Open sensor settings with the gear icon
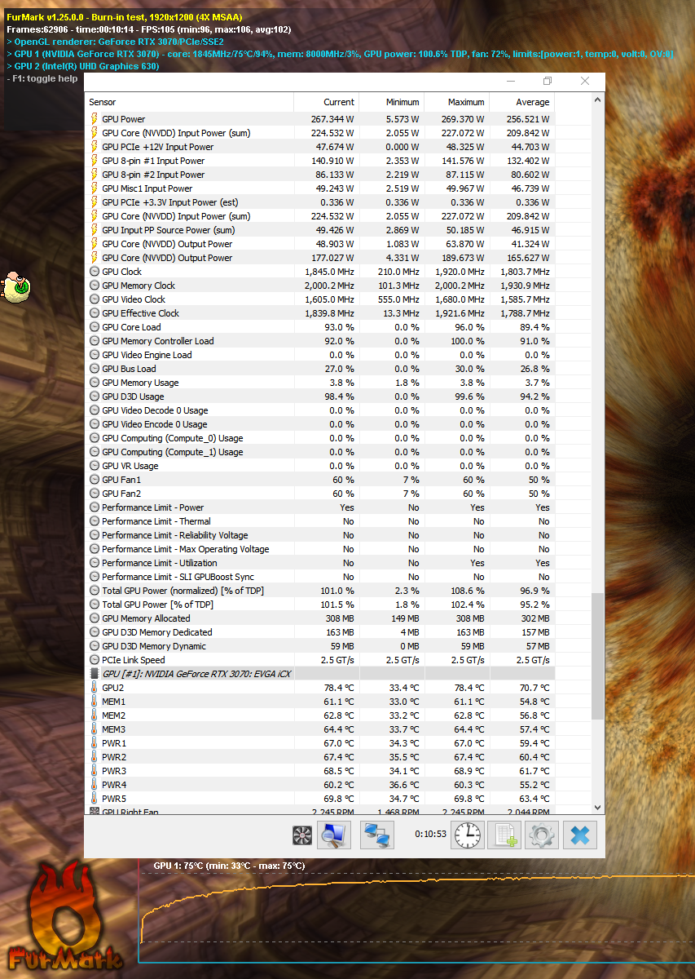This screenshot has height=979, width=695. pyautogui.click(x=542, y=835)
